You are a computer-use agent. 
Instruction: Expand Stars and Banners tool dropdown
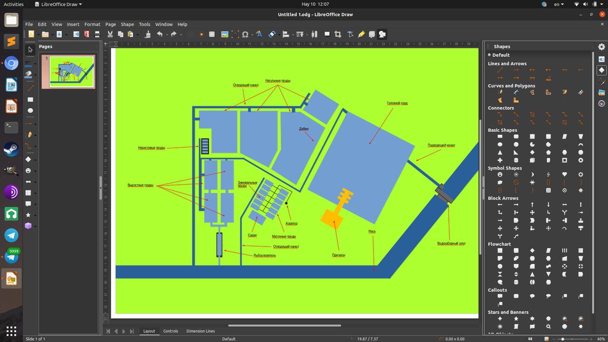click(36, 216)
